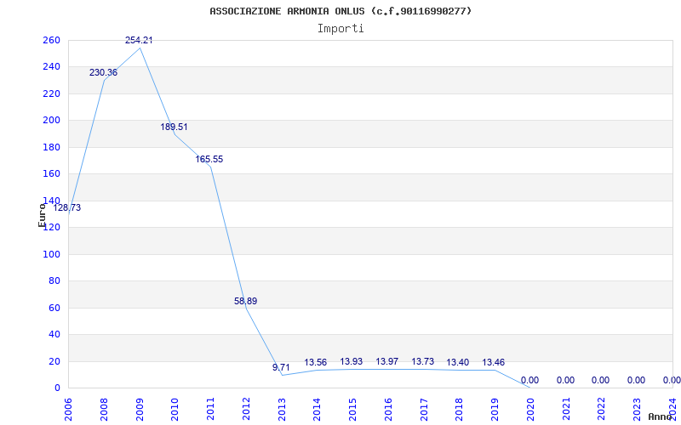681x425 pixels.
Task: Select the Importi subtitle
Action: (x=340, y=29)
